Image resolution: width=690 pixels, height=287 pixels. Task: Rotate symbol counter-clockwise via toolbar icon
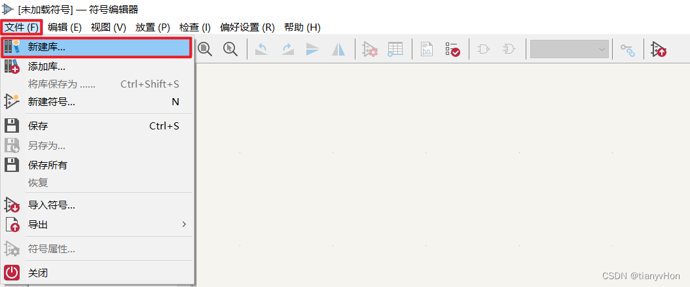coord(262,49)
